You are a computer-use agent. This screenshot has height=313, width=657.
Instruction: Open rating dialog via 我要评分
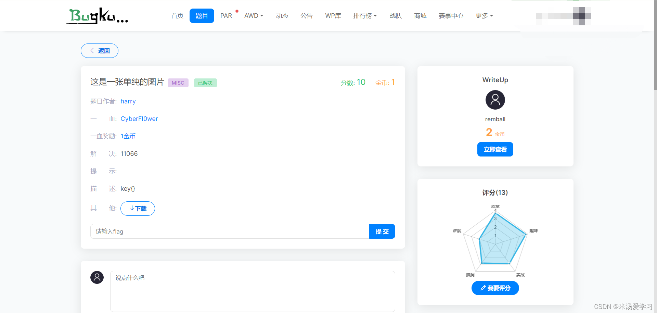coord(495,288)
